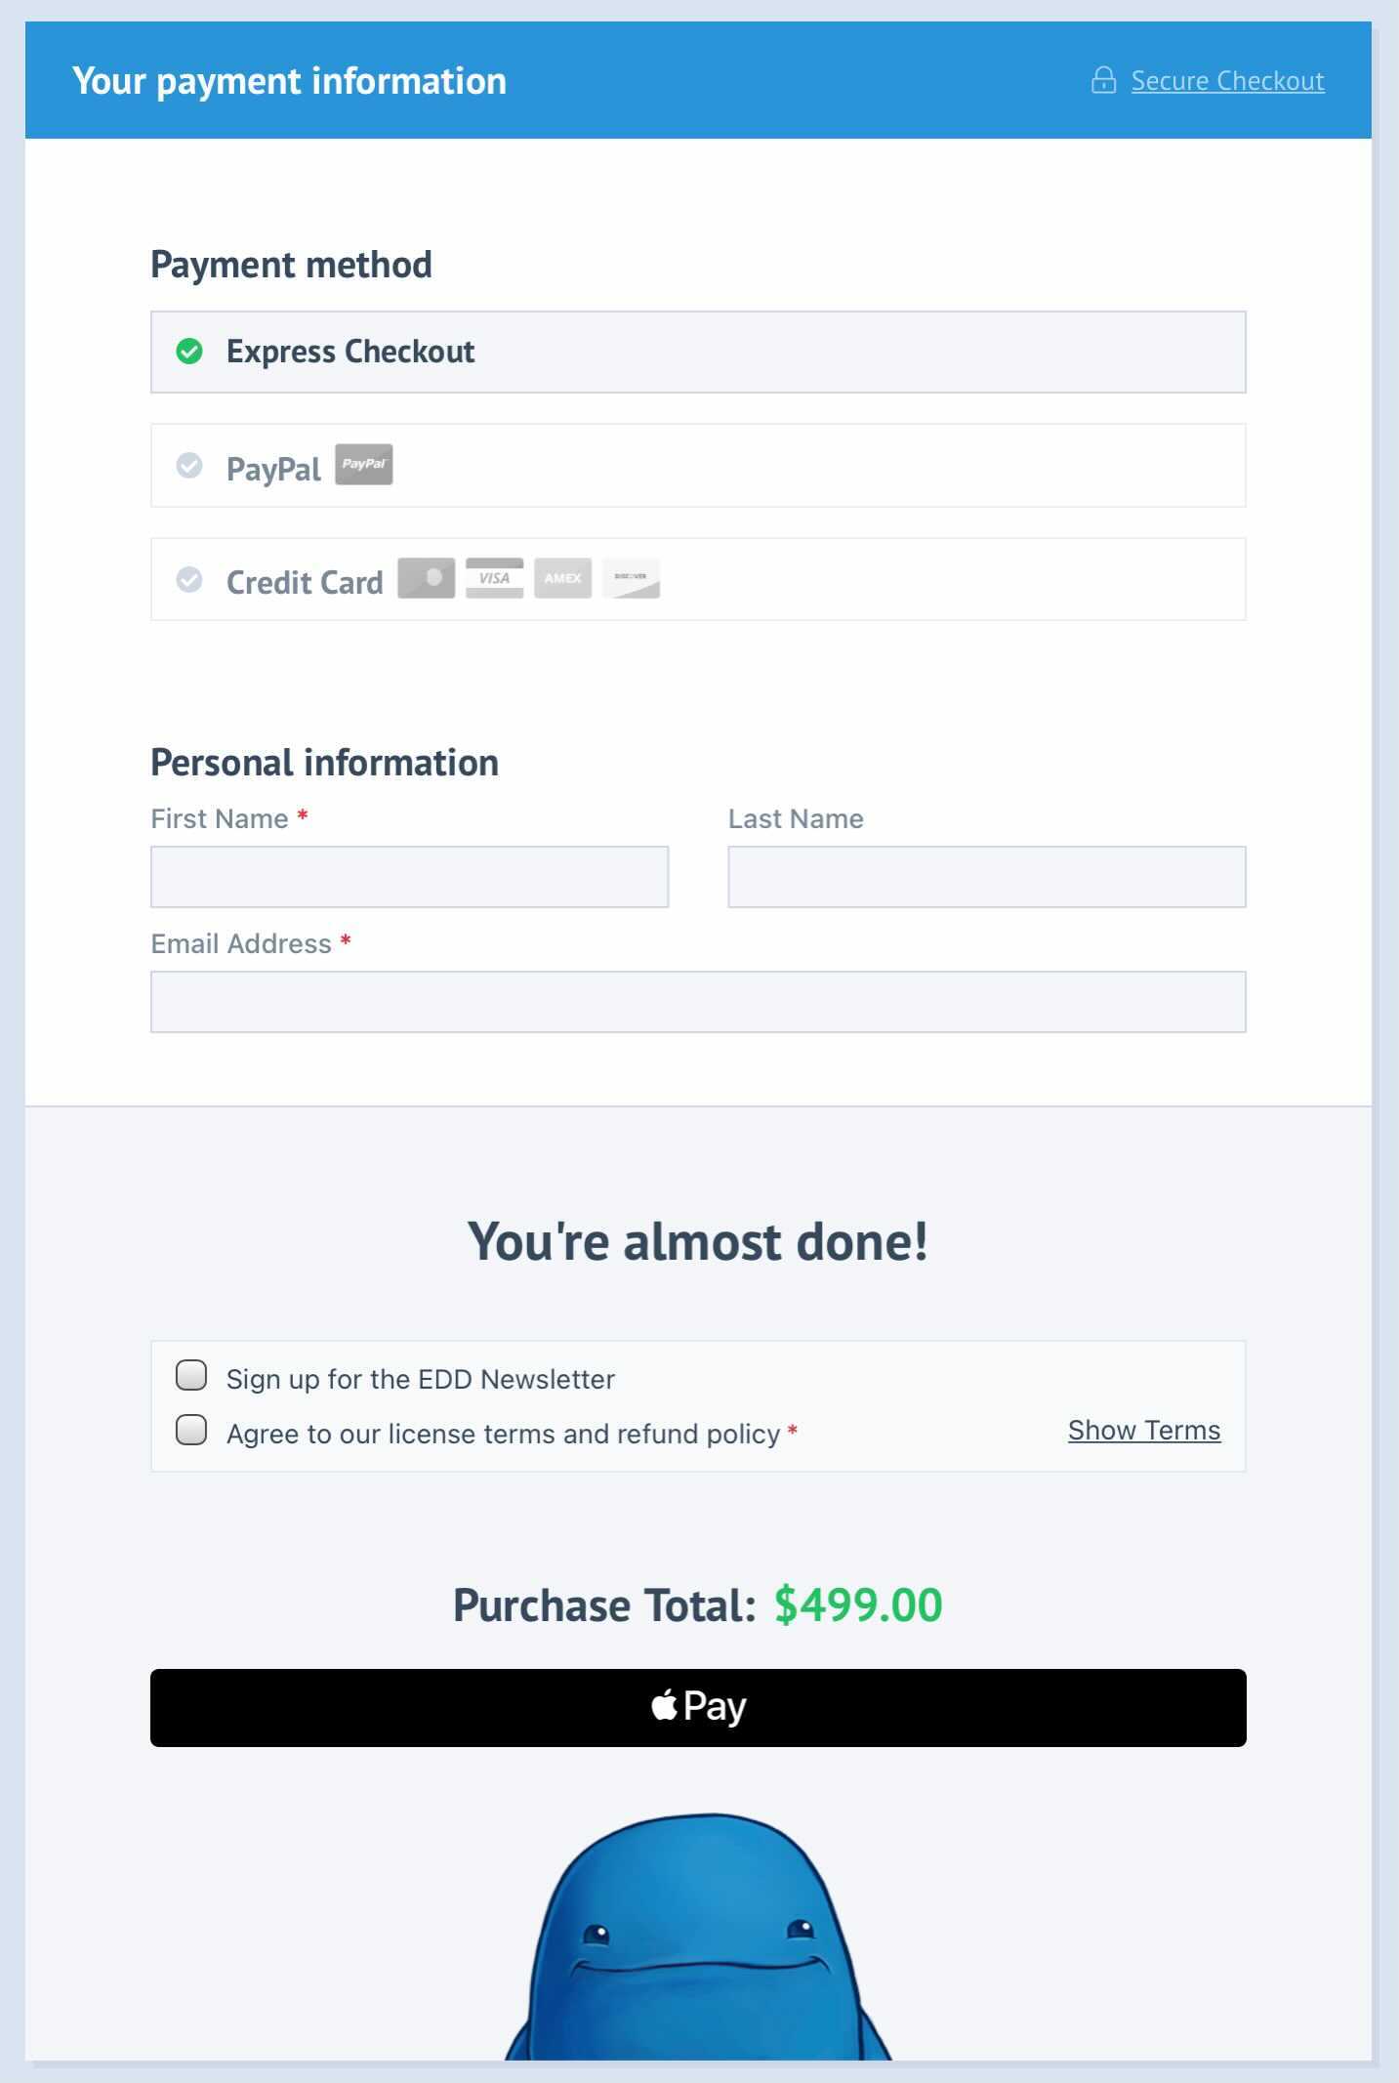Check the license terms agreement checkbox
The image size is (1399, 2083).
(x=191, y=1430)
